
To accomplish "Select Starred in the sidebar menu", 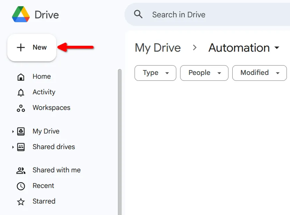I will pyautogui.click(x=43, y=201).
